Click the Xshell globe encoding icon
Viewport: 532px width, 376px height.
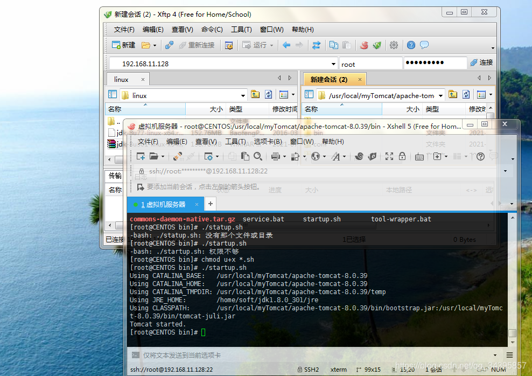coord(316,156)
